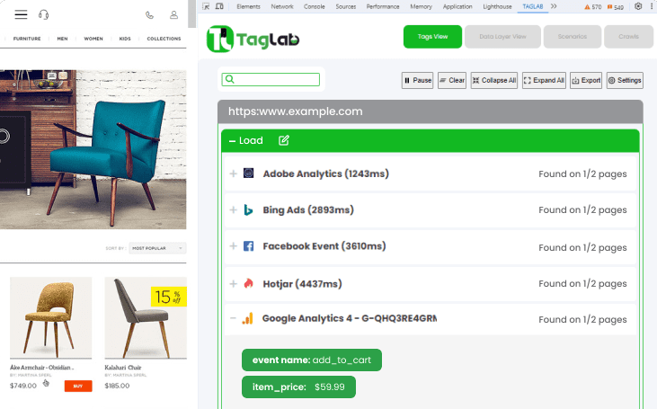The height and width of the screenshot is (409, 657).
Task: Expand the Hotjar row
Action: pyautogui.click(x=234, y=284)
